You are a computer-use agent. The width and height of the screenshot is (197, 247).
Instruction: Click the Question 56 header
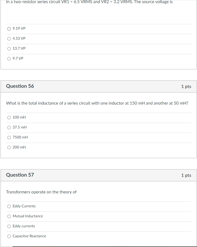click(x=20, y=86)
